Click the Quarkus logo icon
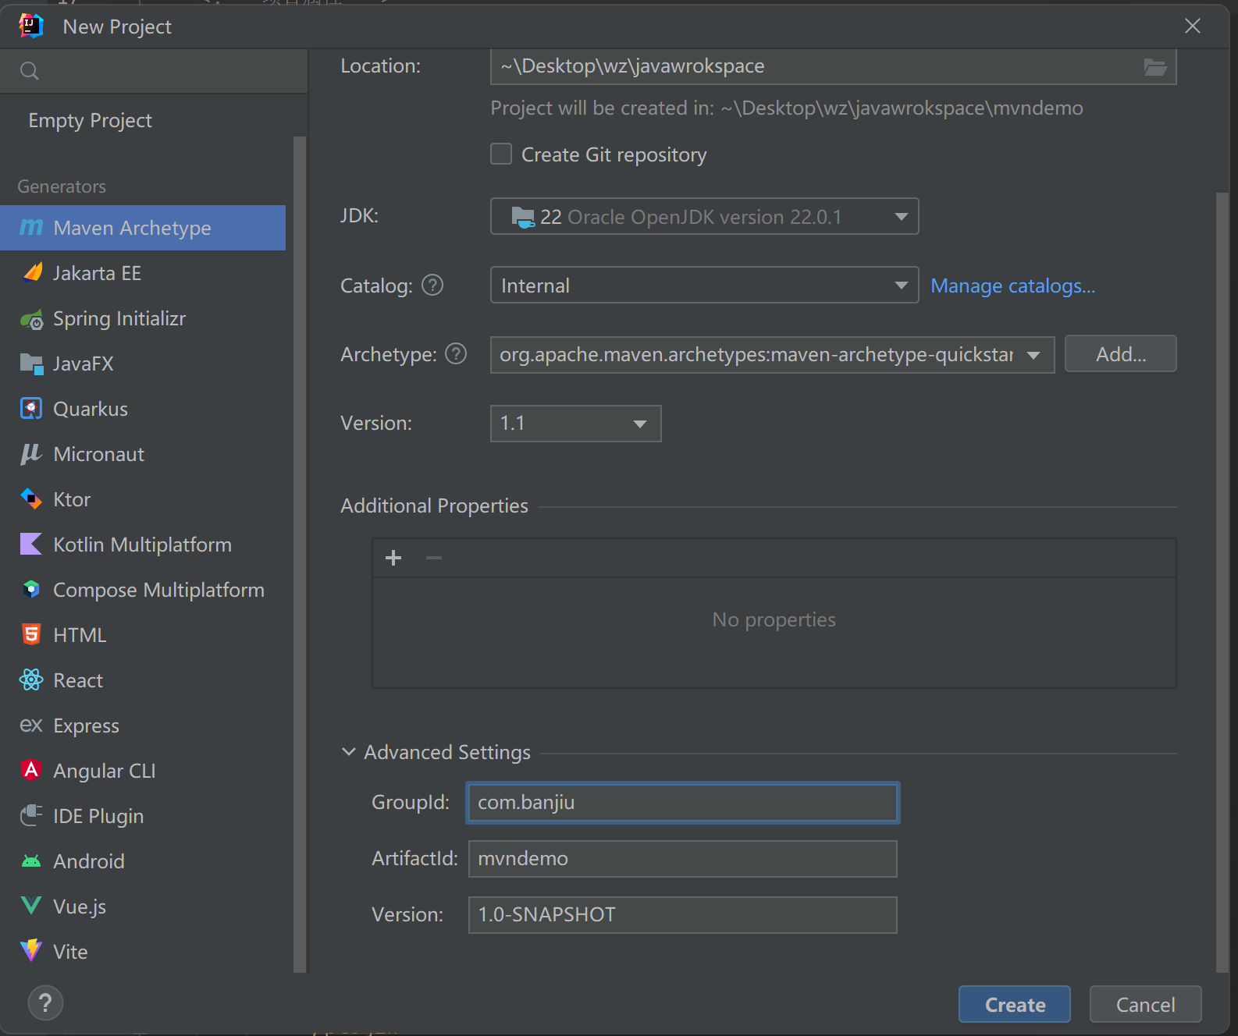Image resolution: width=1238 pixels, height=1036 pixels. (x=31, y=409)
